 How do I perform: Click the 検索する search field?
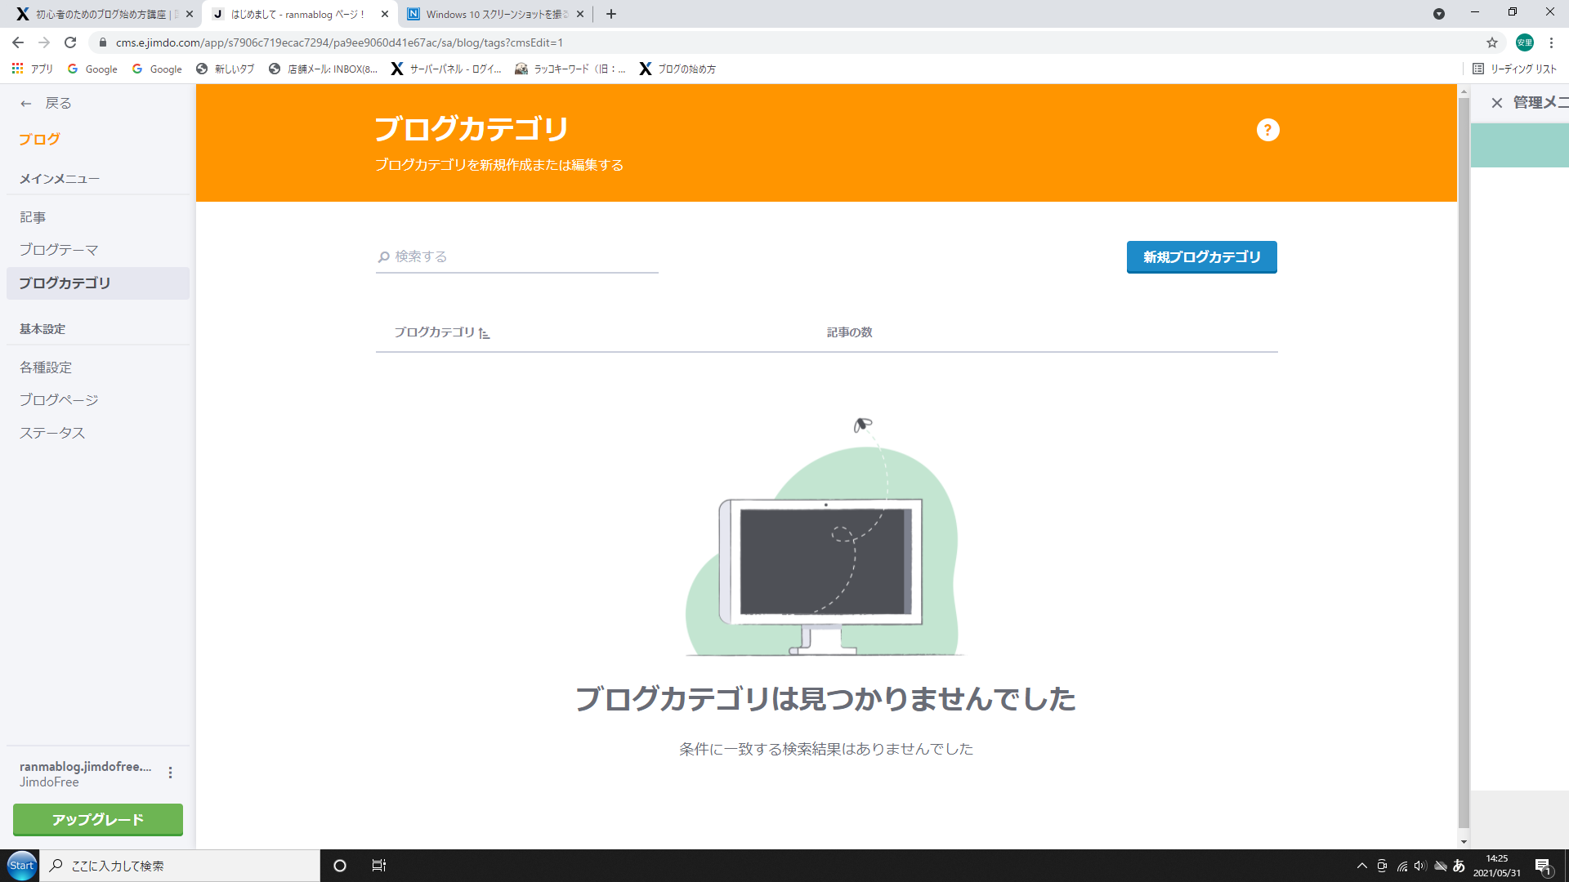point(516,257)
